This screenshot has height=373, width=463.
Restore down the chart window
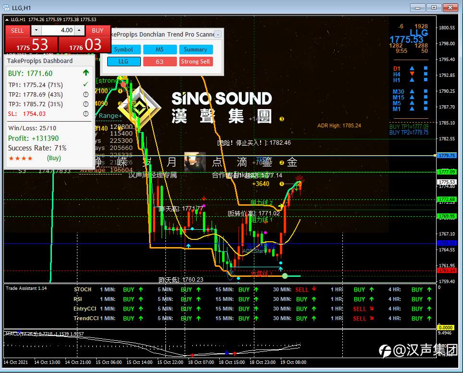coord(434,8)
